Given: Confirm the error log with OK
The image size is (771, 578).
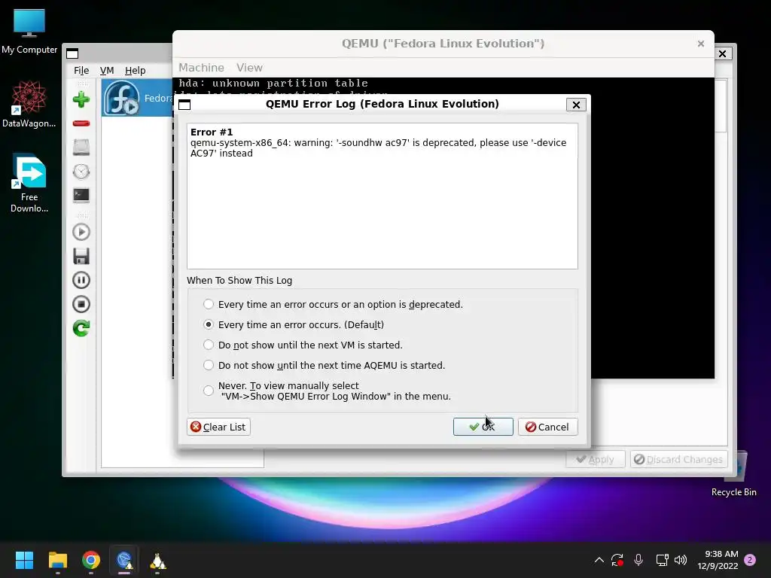Looking at the screenshot, I should pyautogui.click(x=483, y=427).
